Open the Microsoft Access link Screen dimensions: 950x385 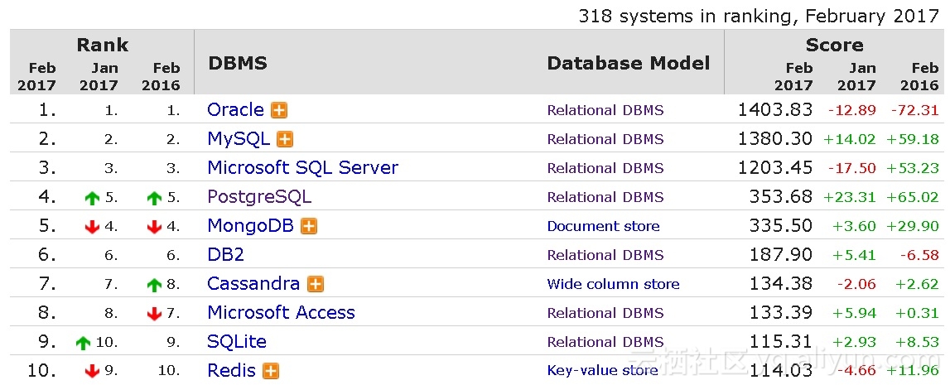pyautogui.click(x=281, y=312)
